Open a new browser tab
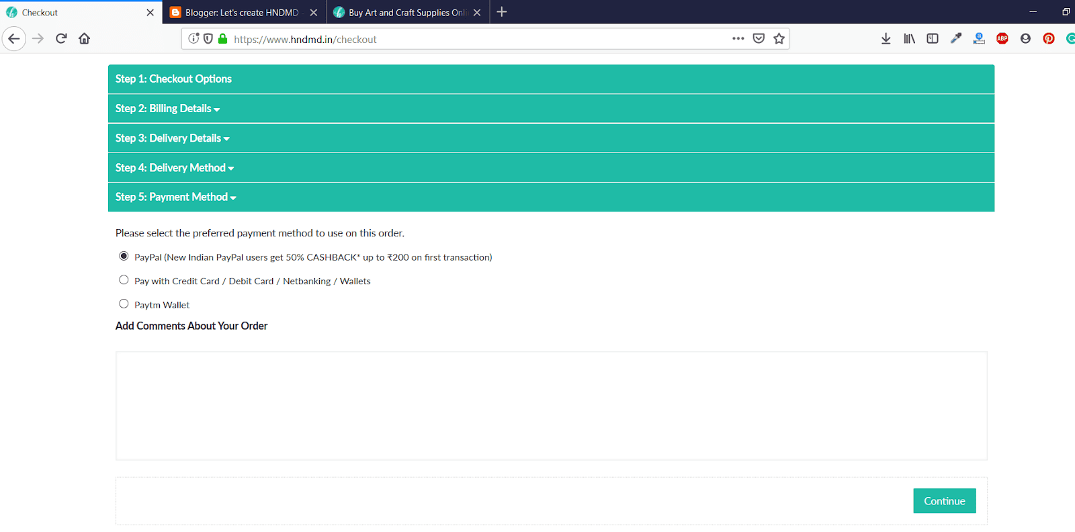 [x=502, y=12]
